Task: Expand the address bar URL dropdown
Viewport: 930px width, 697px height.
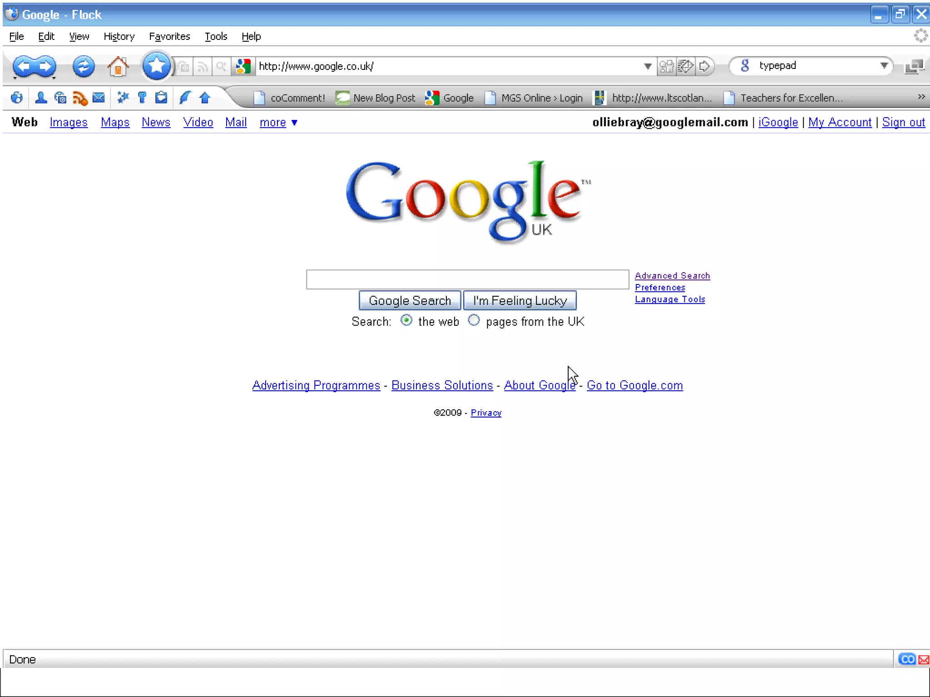Action: pyautogui.click(x=648, y=66)
